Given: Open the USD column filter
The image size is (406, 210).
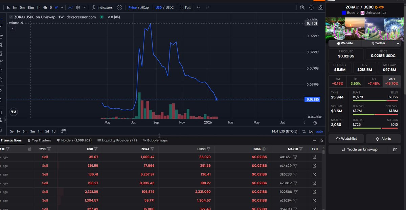Looking at the screenshot, I should click(x=96, y=149).
